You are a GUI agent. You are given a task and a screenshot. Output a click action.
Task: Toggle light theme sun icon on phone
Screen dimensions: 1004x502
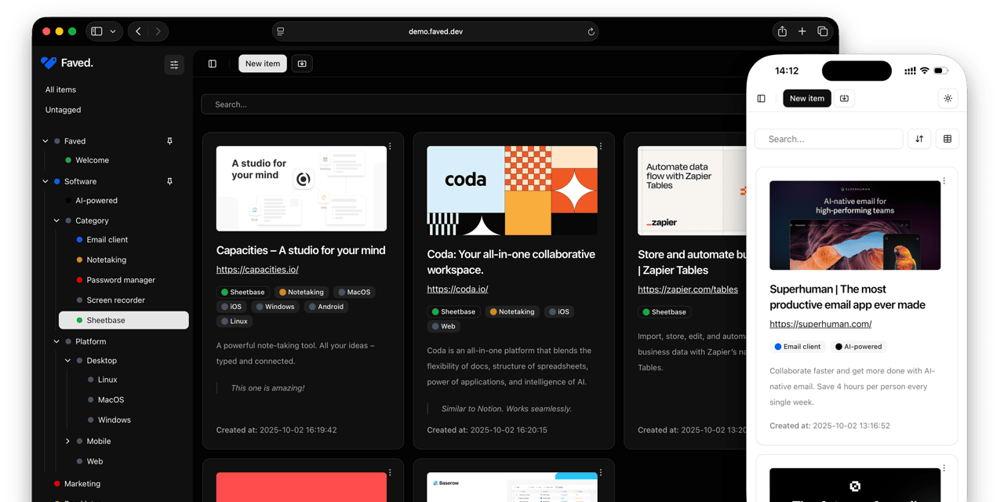click(x=948, y=98)
